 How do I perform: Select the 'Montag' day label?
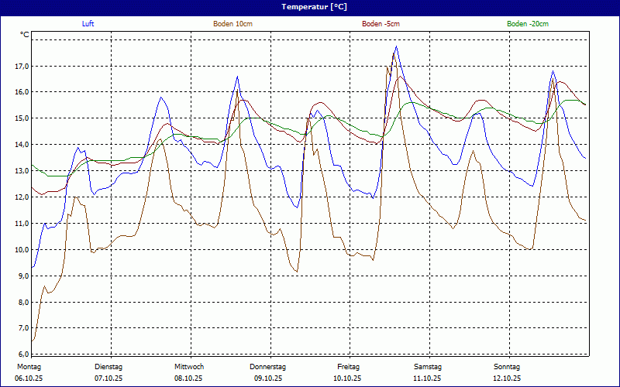point(29,367)
